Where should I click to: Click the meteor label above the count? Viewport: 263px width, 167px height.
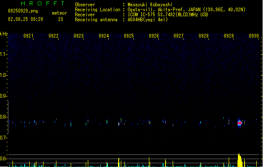(59, 13)
